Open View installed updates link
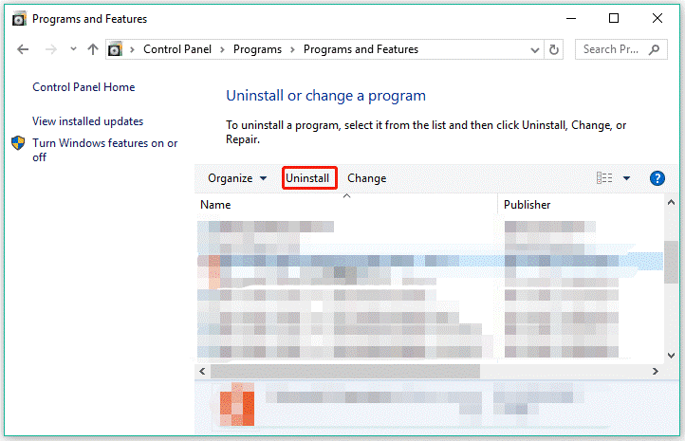This screenshot has height=441, width=685. click(x=88, y=121)
